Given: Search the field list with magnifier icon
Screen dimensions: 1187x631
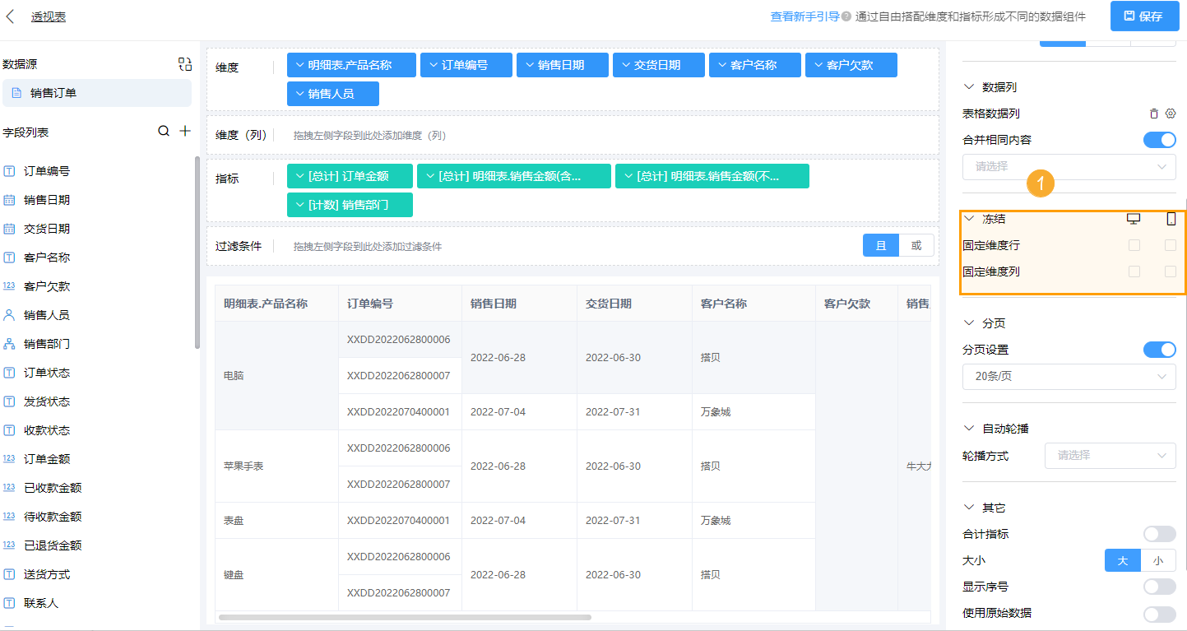Looking at the screenshot, I should tap(164, 132).
